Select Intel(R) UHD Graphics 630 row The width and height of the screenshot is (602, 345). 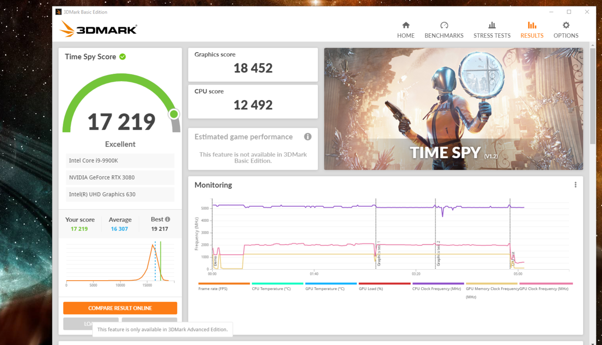click(x=120, y=195)
